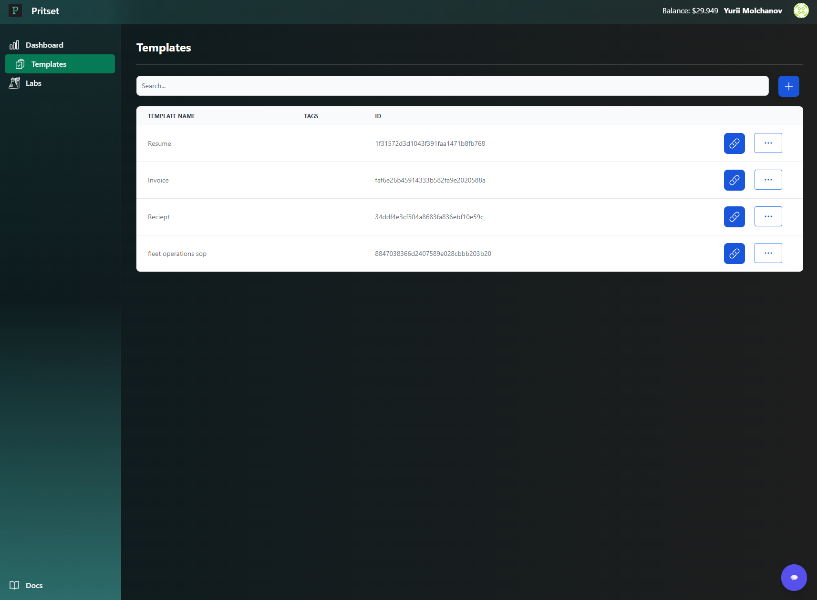Open Labs from the sidebar
The width and height of the screenshot is (817, 600).
[x=33, y=83]
